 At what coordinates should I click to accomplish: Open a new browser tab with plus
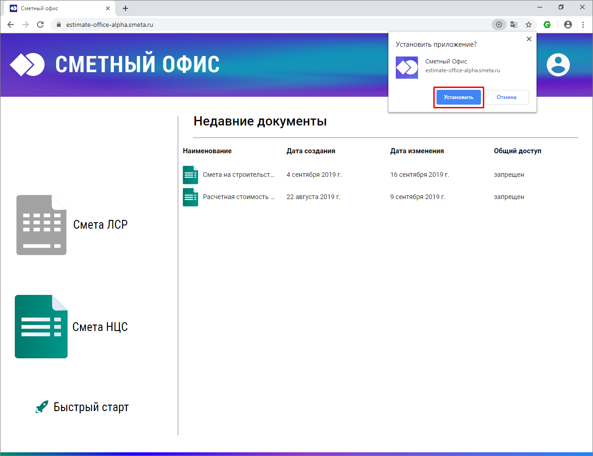[x=125, y=8]
